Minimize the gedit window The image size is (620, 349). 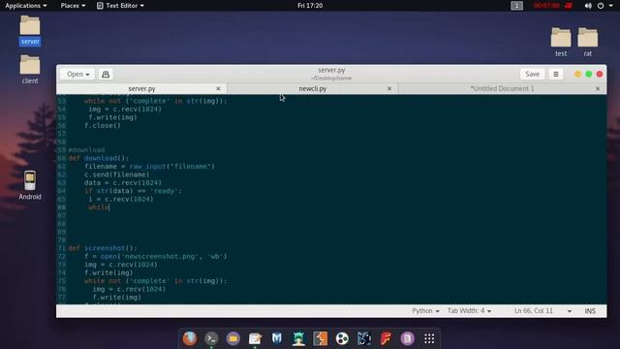(x=577, y=74)
